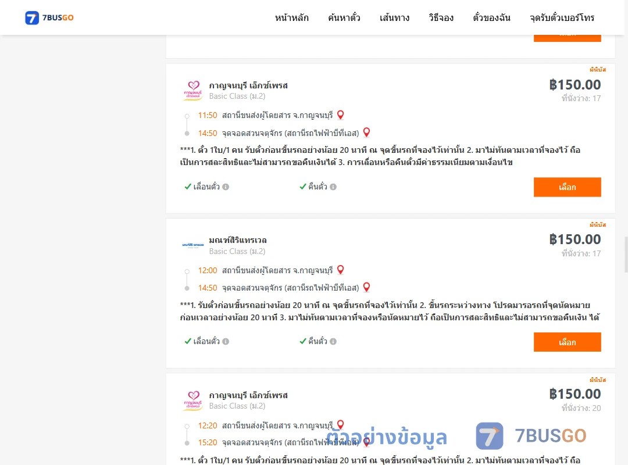Open the ค้นหาตั๋ว menu item

coord(344,17)
